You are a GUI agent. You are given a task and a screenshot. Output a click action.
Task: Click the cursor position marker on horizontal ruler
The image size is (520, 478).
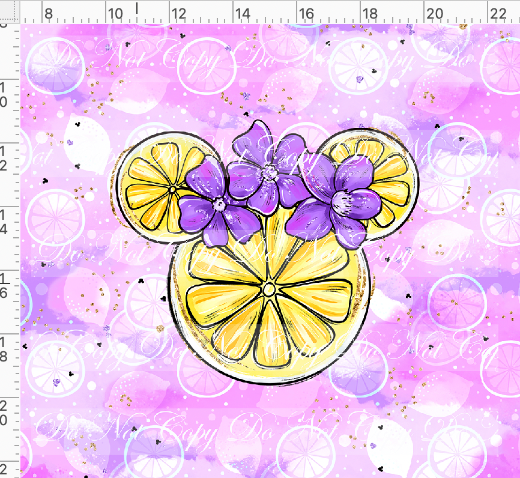coord(137,8)
